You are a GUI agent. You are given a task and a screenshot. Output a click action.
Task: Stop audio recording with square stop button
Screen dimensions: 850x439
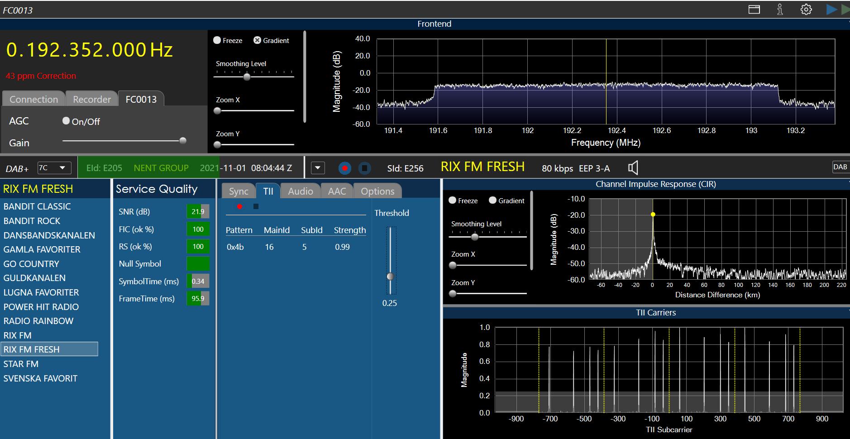pyautogui.click(x=364, y=168)
